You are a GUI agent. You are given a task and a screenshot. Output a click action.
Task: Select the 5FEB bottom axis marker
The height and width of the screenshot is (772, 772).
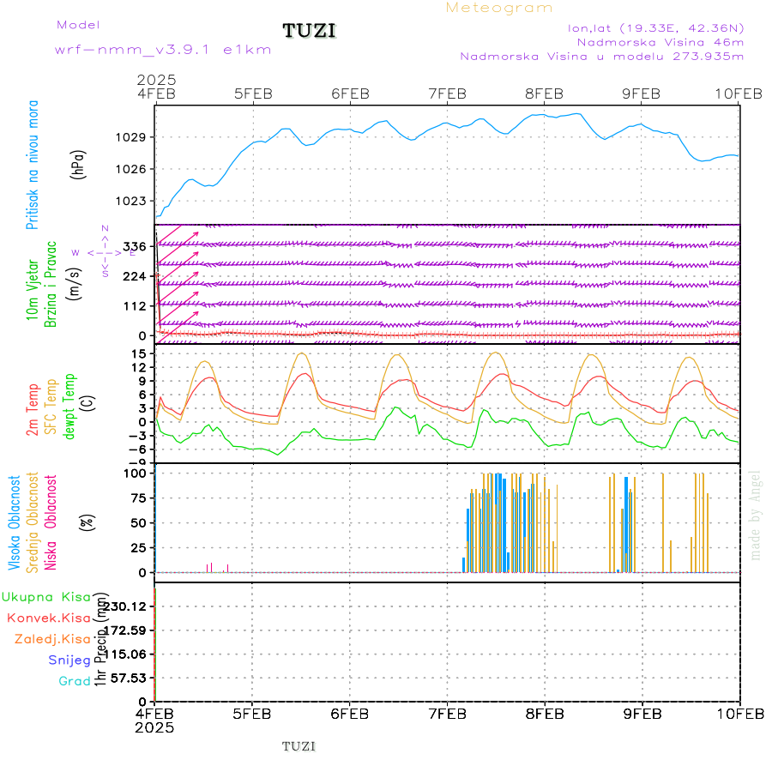pos(251,714)
